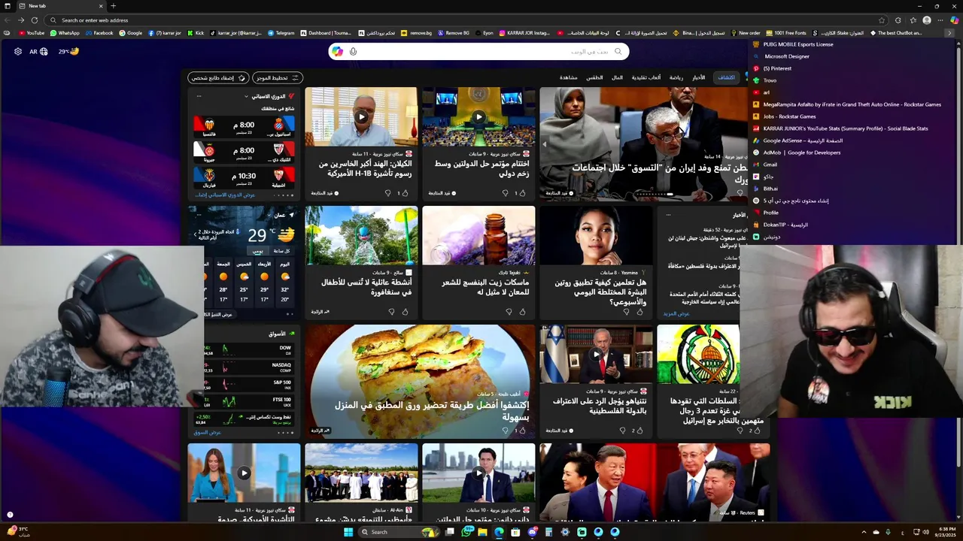Select the الطقس feed tab

click(595, 77)
